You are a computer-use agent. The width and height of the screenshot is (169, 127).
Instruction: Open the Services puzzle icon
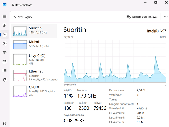[x=5, y=80]
